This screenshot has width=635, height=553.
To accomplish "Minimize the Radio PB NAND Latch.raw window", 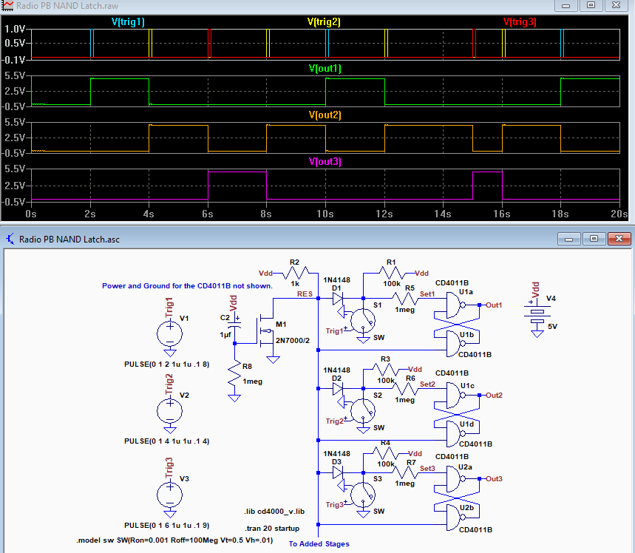I will point(566,5).
